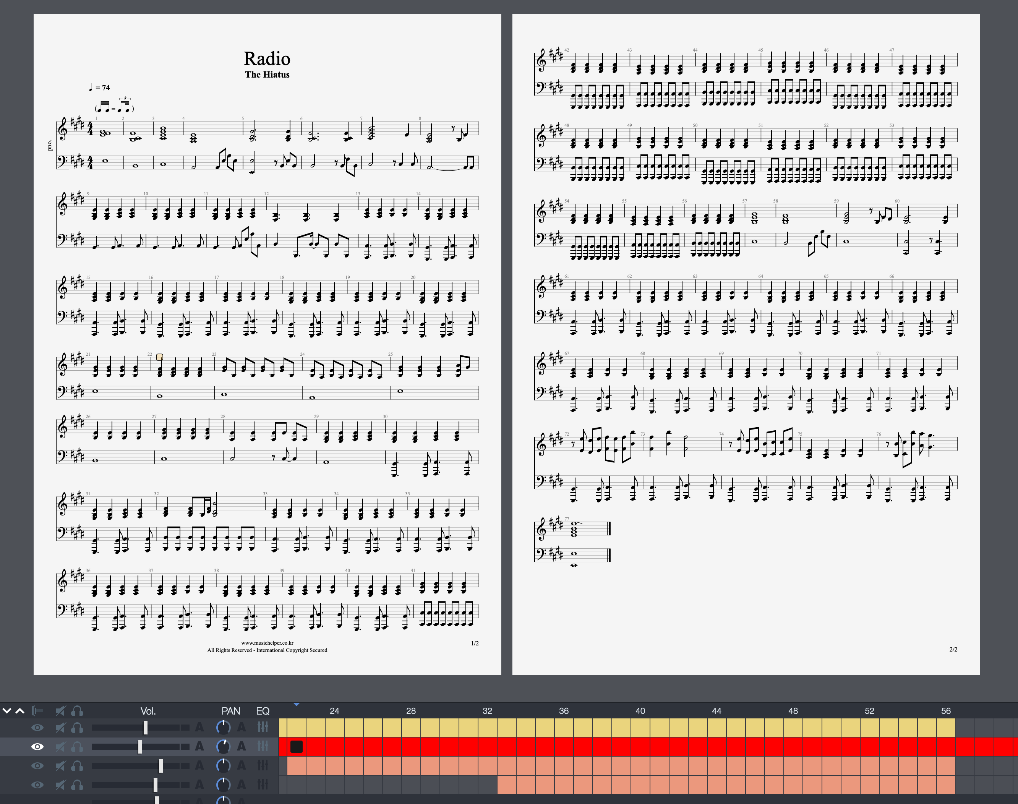Expand the track panel with the up chevron
This screenshot has height=804, width=1018.
pyautogui.click(x=20, y=711)
